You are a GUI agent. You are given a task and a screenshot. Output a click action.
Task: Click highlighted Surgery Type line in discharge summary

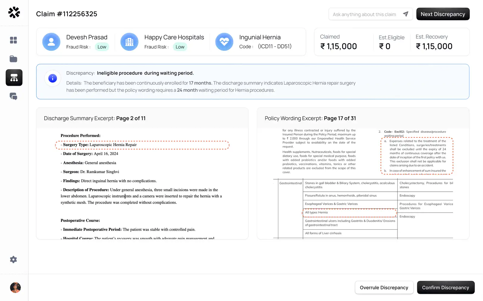(142, 145)
